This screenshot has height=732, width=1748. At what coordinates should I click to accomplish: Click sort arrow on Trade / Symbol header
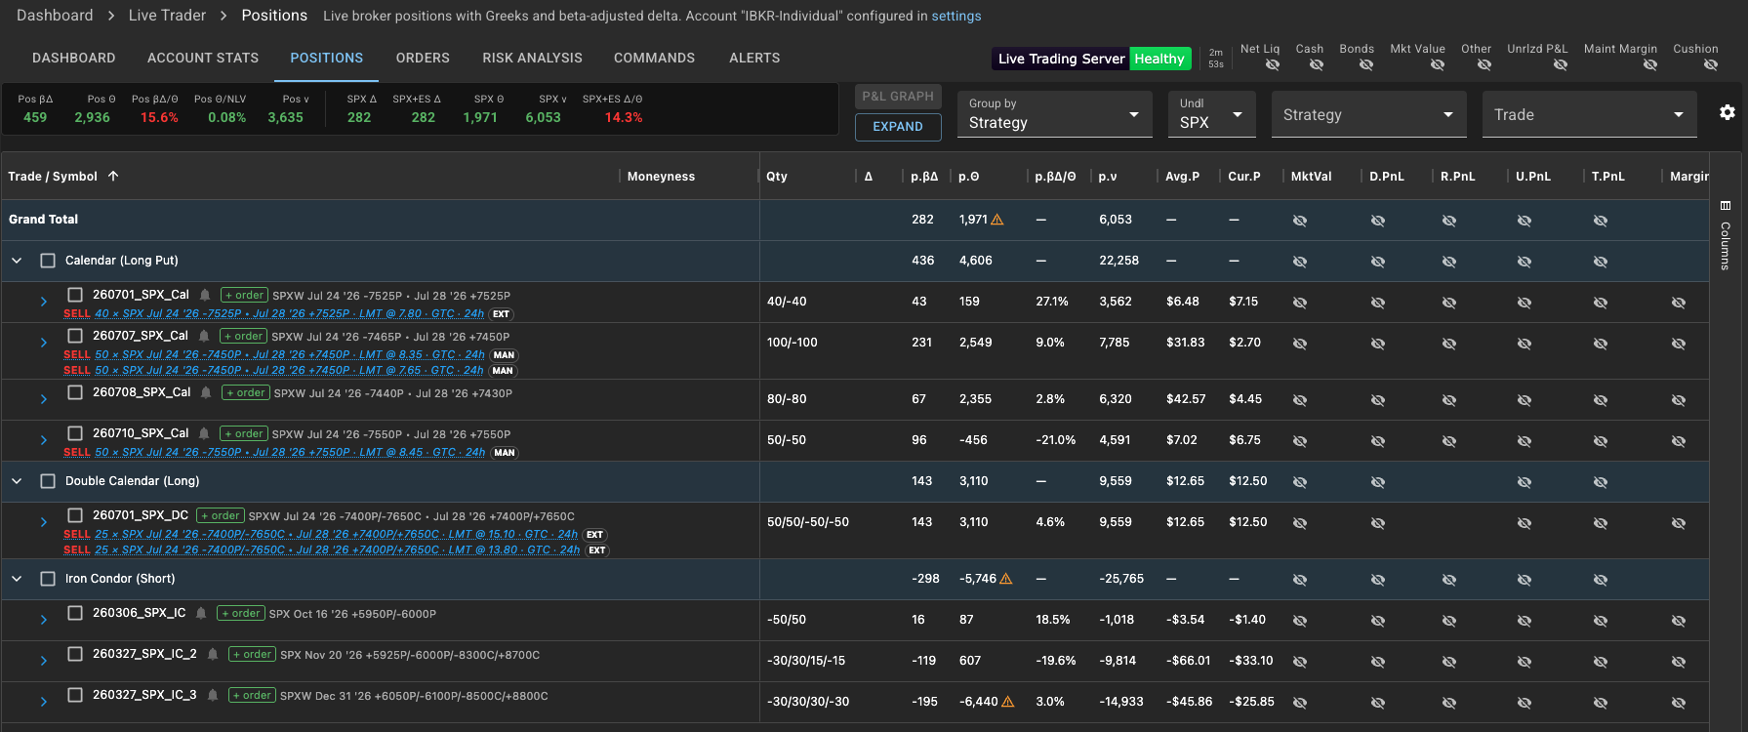click(113, 176)
